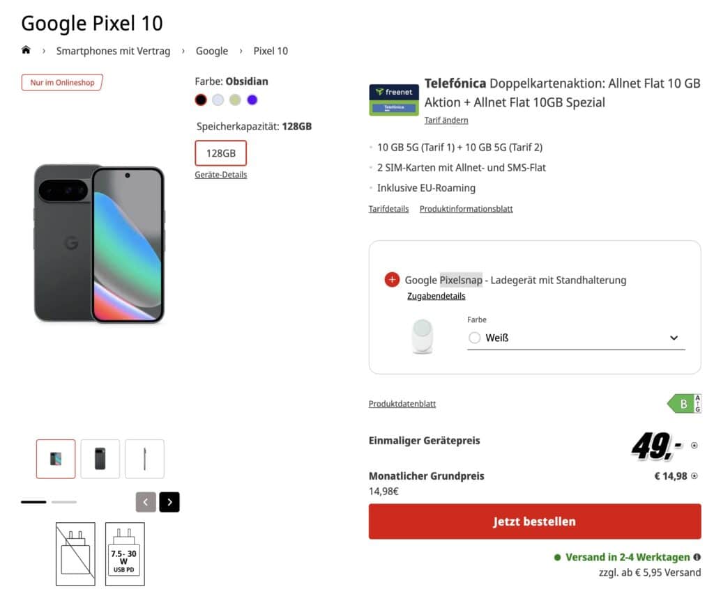714x589 pixels.
Task: Pick the indigo purple color swatch
Action: 252,100
